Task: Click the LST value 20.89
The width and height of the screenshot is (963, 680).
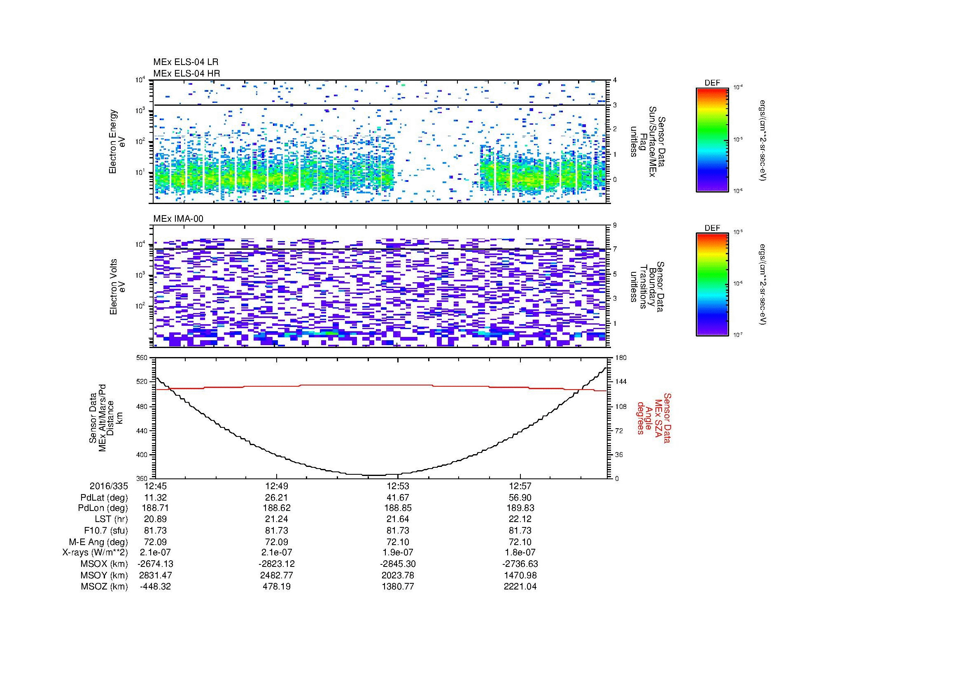Action: tap(155, 519)
